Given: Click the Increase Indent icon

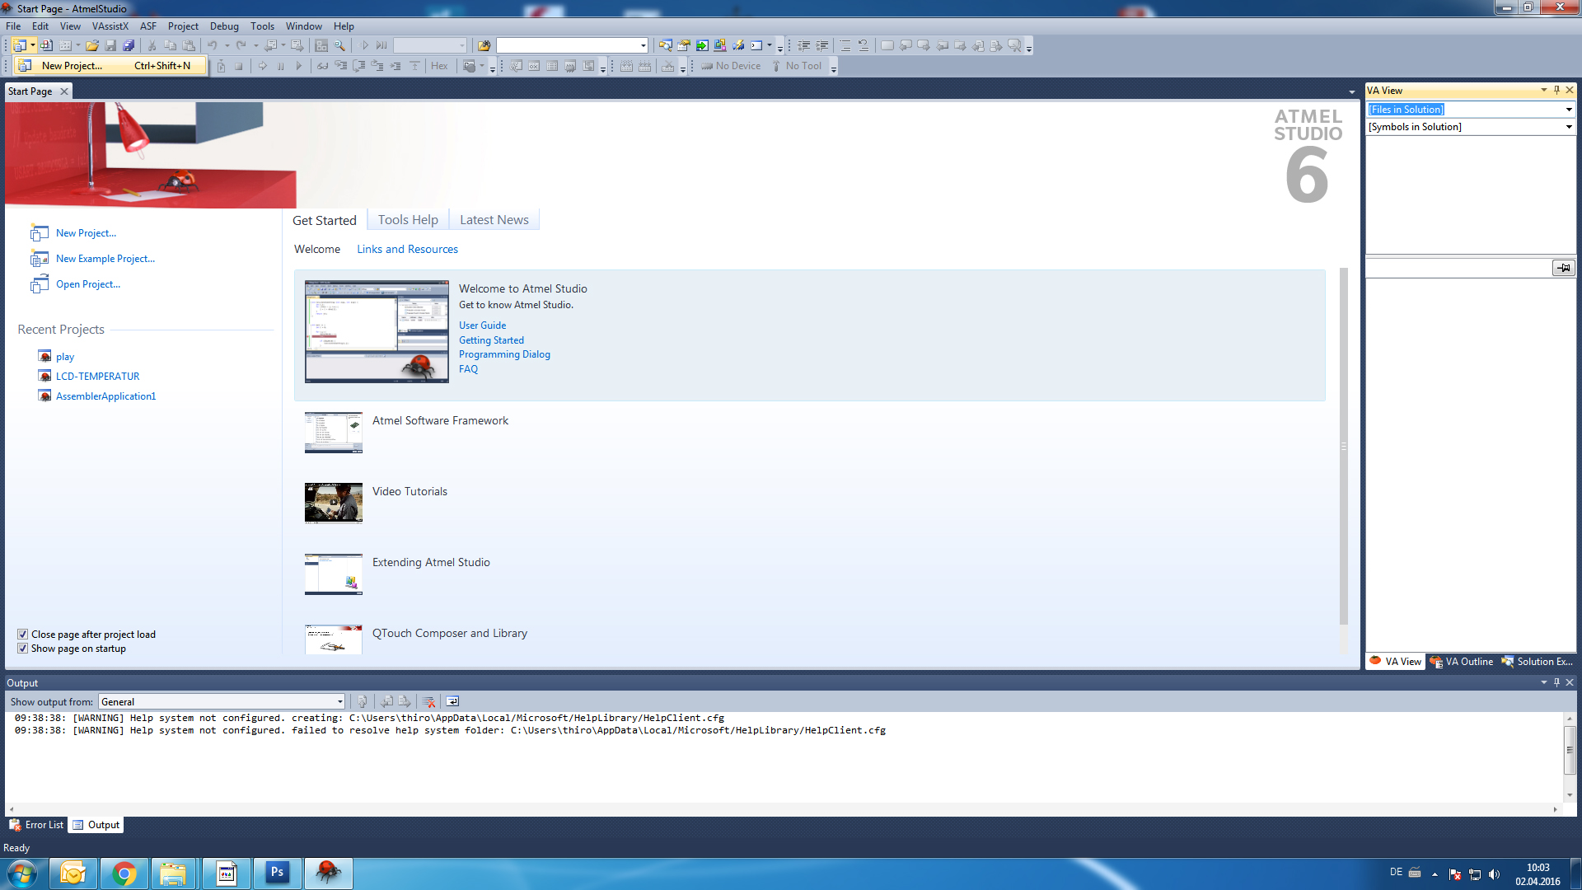Looking at the screenshot, I should coord(822,46).
